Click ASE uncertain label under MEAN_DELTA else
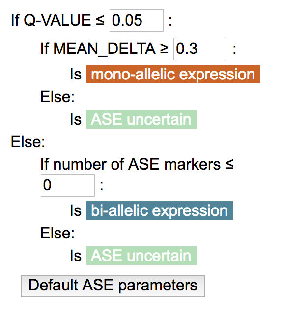This screenshot has height=313, width=282. (x=141, y=119)
